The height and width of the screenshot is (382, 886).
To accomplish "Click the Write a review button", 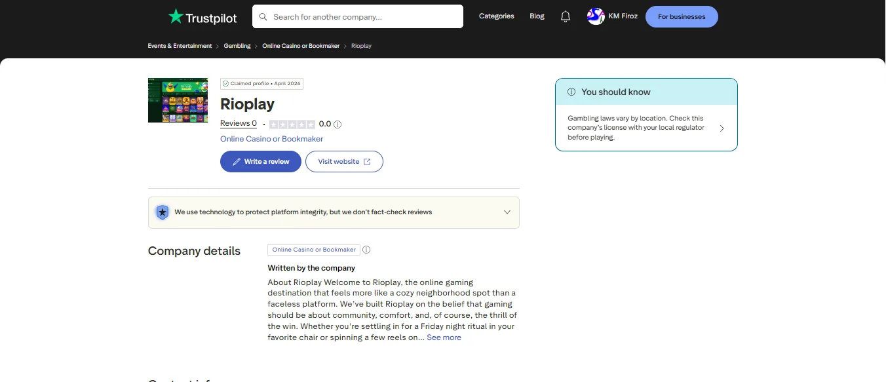I will tap(261, 162).
